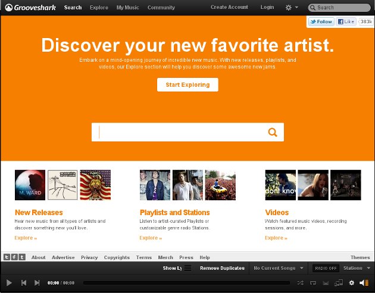Open the dark band stage video thumbnail

pyautogui.click(x=346, y=185)
